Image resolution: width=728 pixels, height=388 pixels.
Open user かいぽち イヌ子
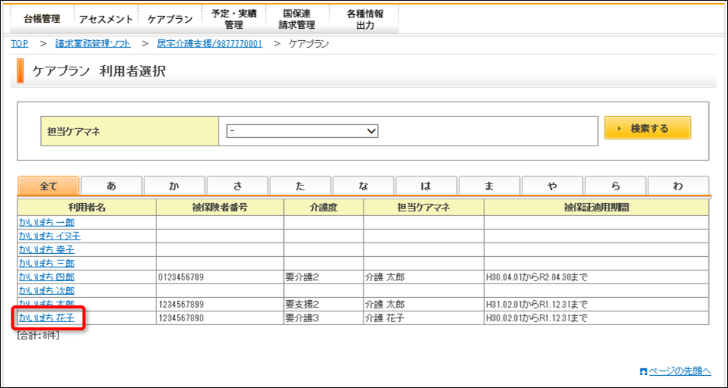pyautogui.click(x=49, y=236)
